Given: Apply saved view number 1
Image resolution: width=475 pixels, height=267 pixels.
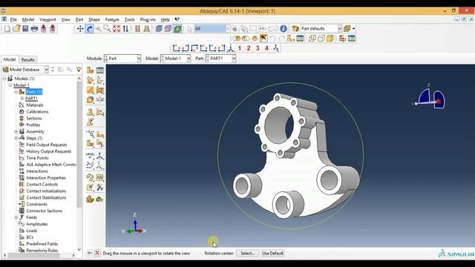Looking at the screenshot, I should [240, 48].
